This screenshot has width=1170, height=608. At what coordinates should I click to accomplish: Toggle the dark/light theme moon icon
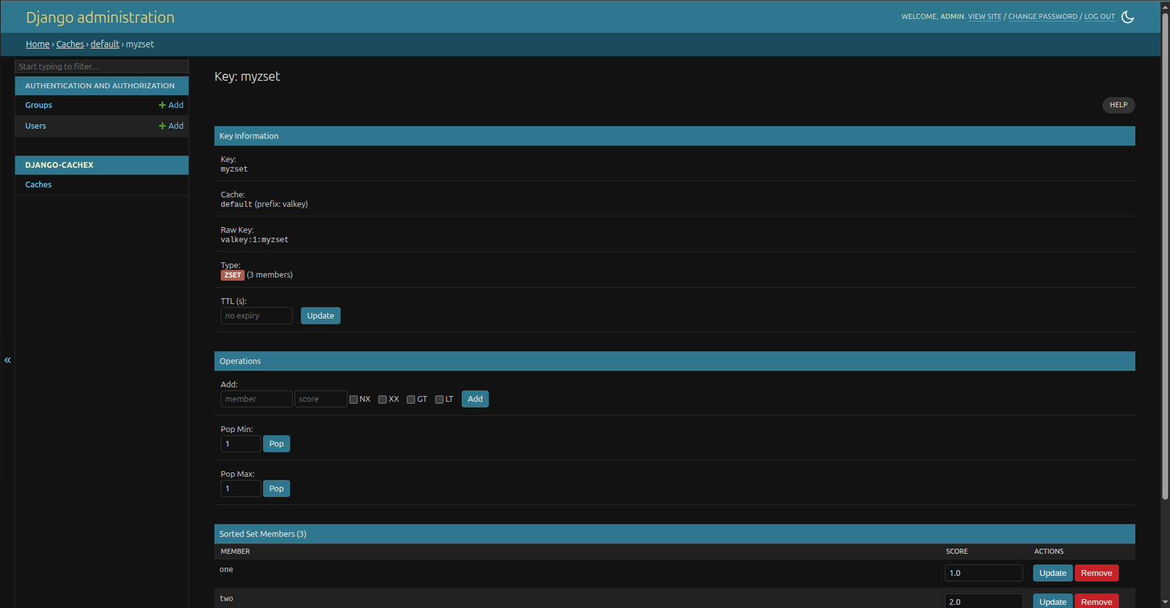(1128, 17)
